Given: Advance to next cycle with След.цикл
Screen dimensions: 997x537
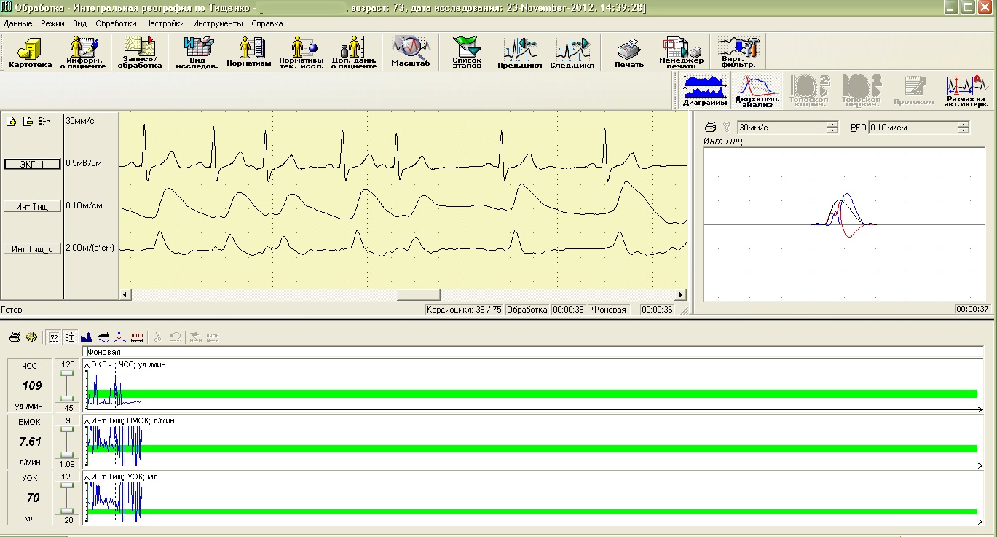Looking at the screenshot, I should click(572, 52).
